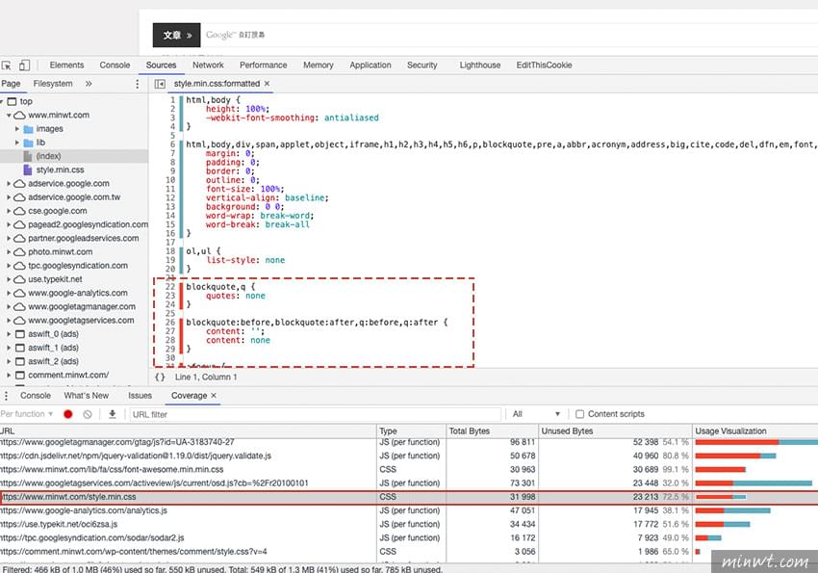
Task: Select the sodar2.js coverage row
Action: point(409,537)
